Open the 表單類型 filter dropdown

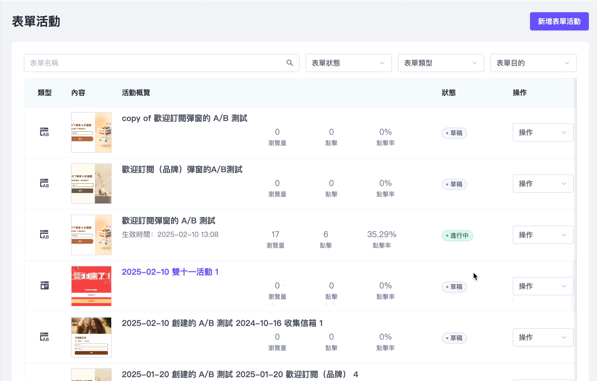click(441, 63)
